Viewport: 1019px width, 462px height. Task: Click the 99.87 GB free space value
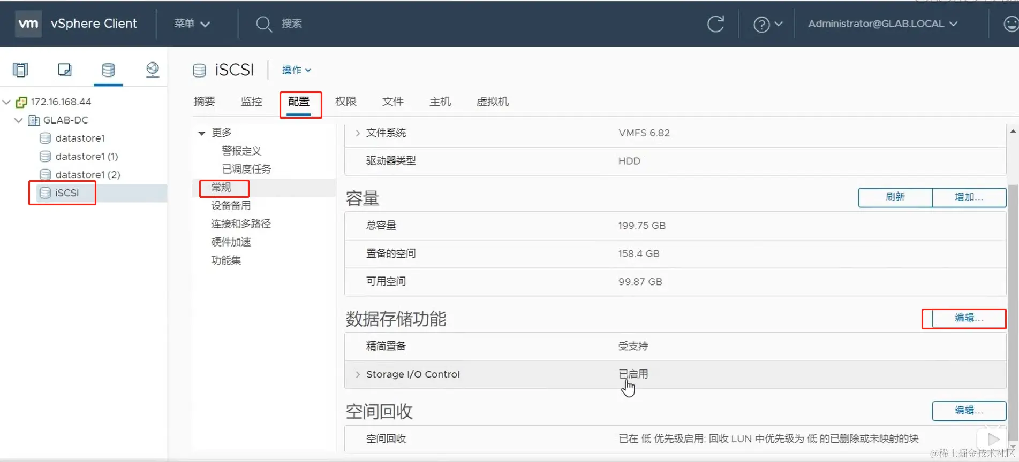pos(640,282)
